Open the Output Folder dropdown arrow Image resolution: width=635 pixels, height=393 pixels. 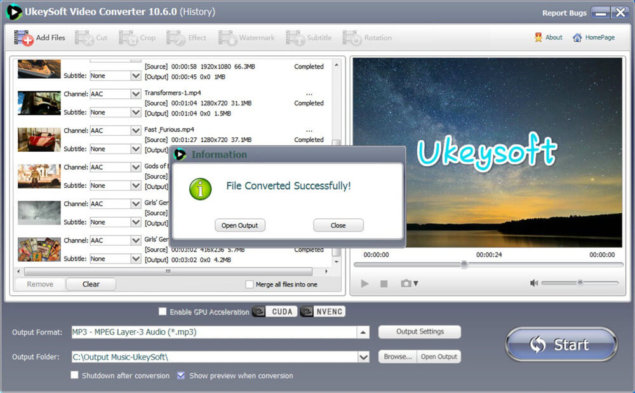pyautogui.click(x=363, y=357)
